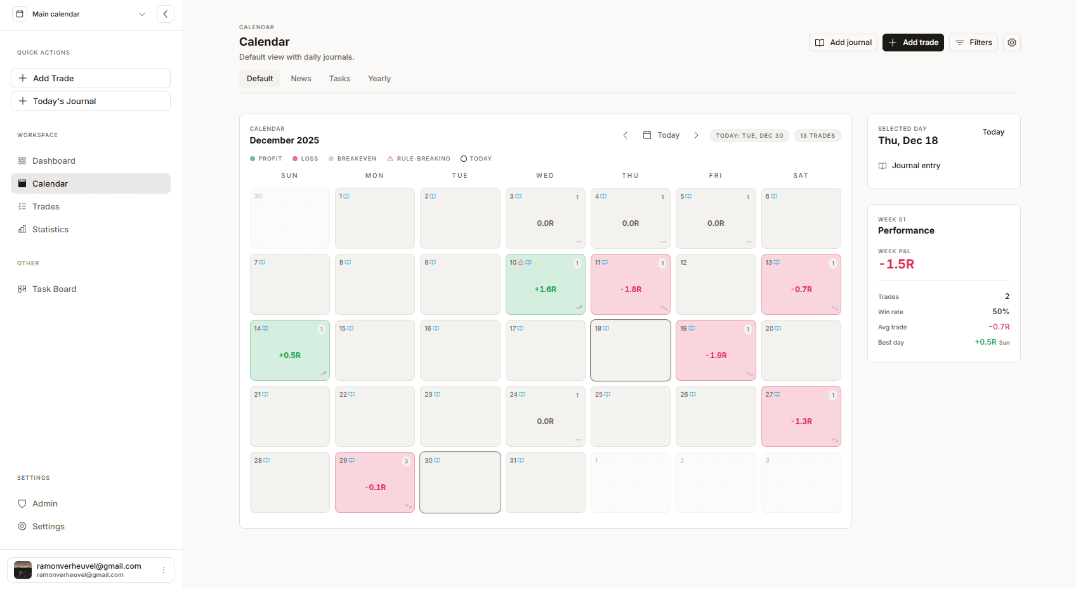Open the Dashboard from the sidebar
Screen dimensions: 1076x589
[x=53, y=161]
